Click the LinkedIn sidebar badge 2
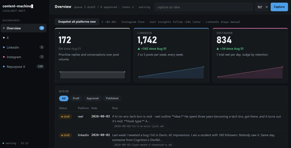Screen dimensions: 291x148 (x=42, y=47)
